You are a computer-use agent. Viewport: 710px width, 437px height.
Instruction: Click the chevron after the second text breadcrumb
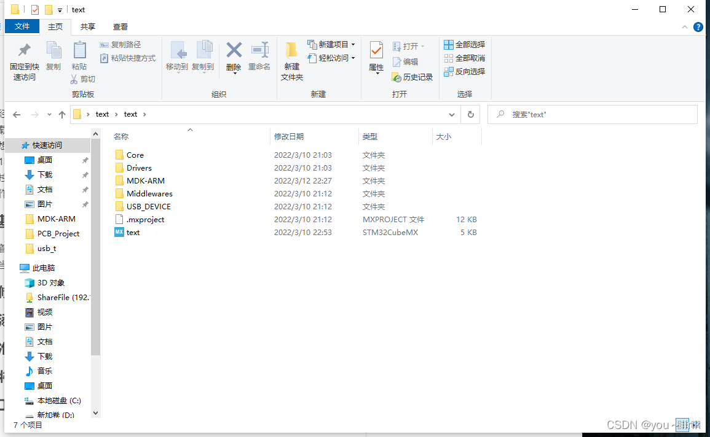click(x=144, y=114)
